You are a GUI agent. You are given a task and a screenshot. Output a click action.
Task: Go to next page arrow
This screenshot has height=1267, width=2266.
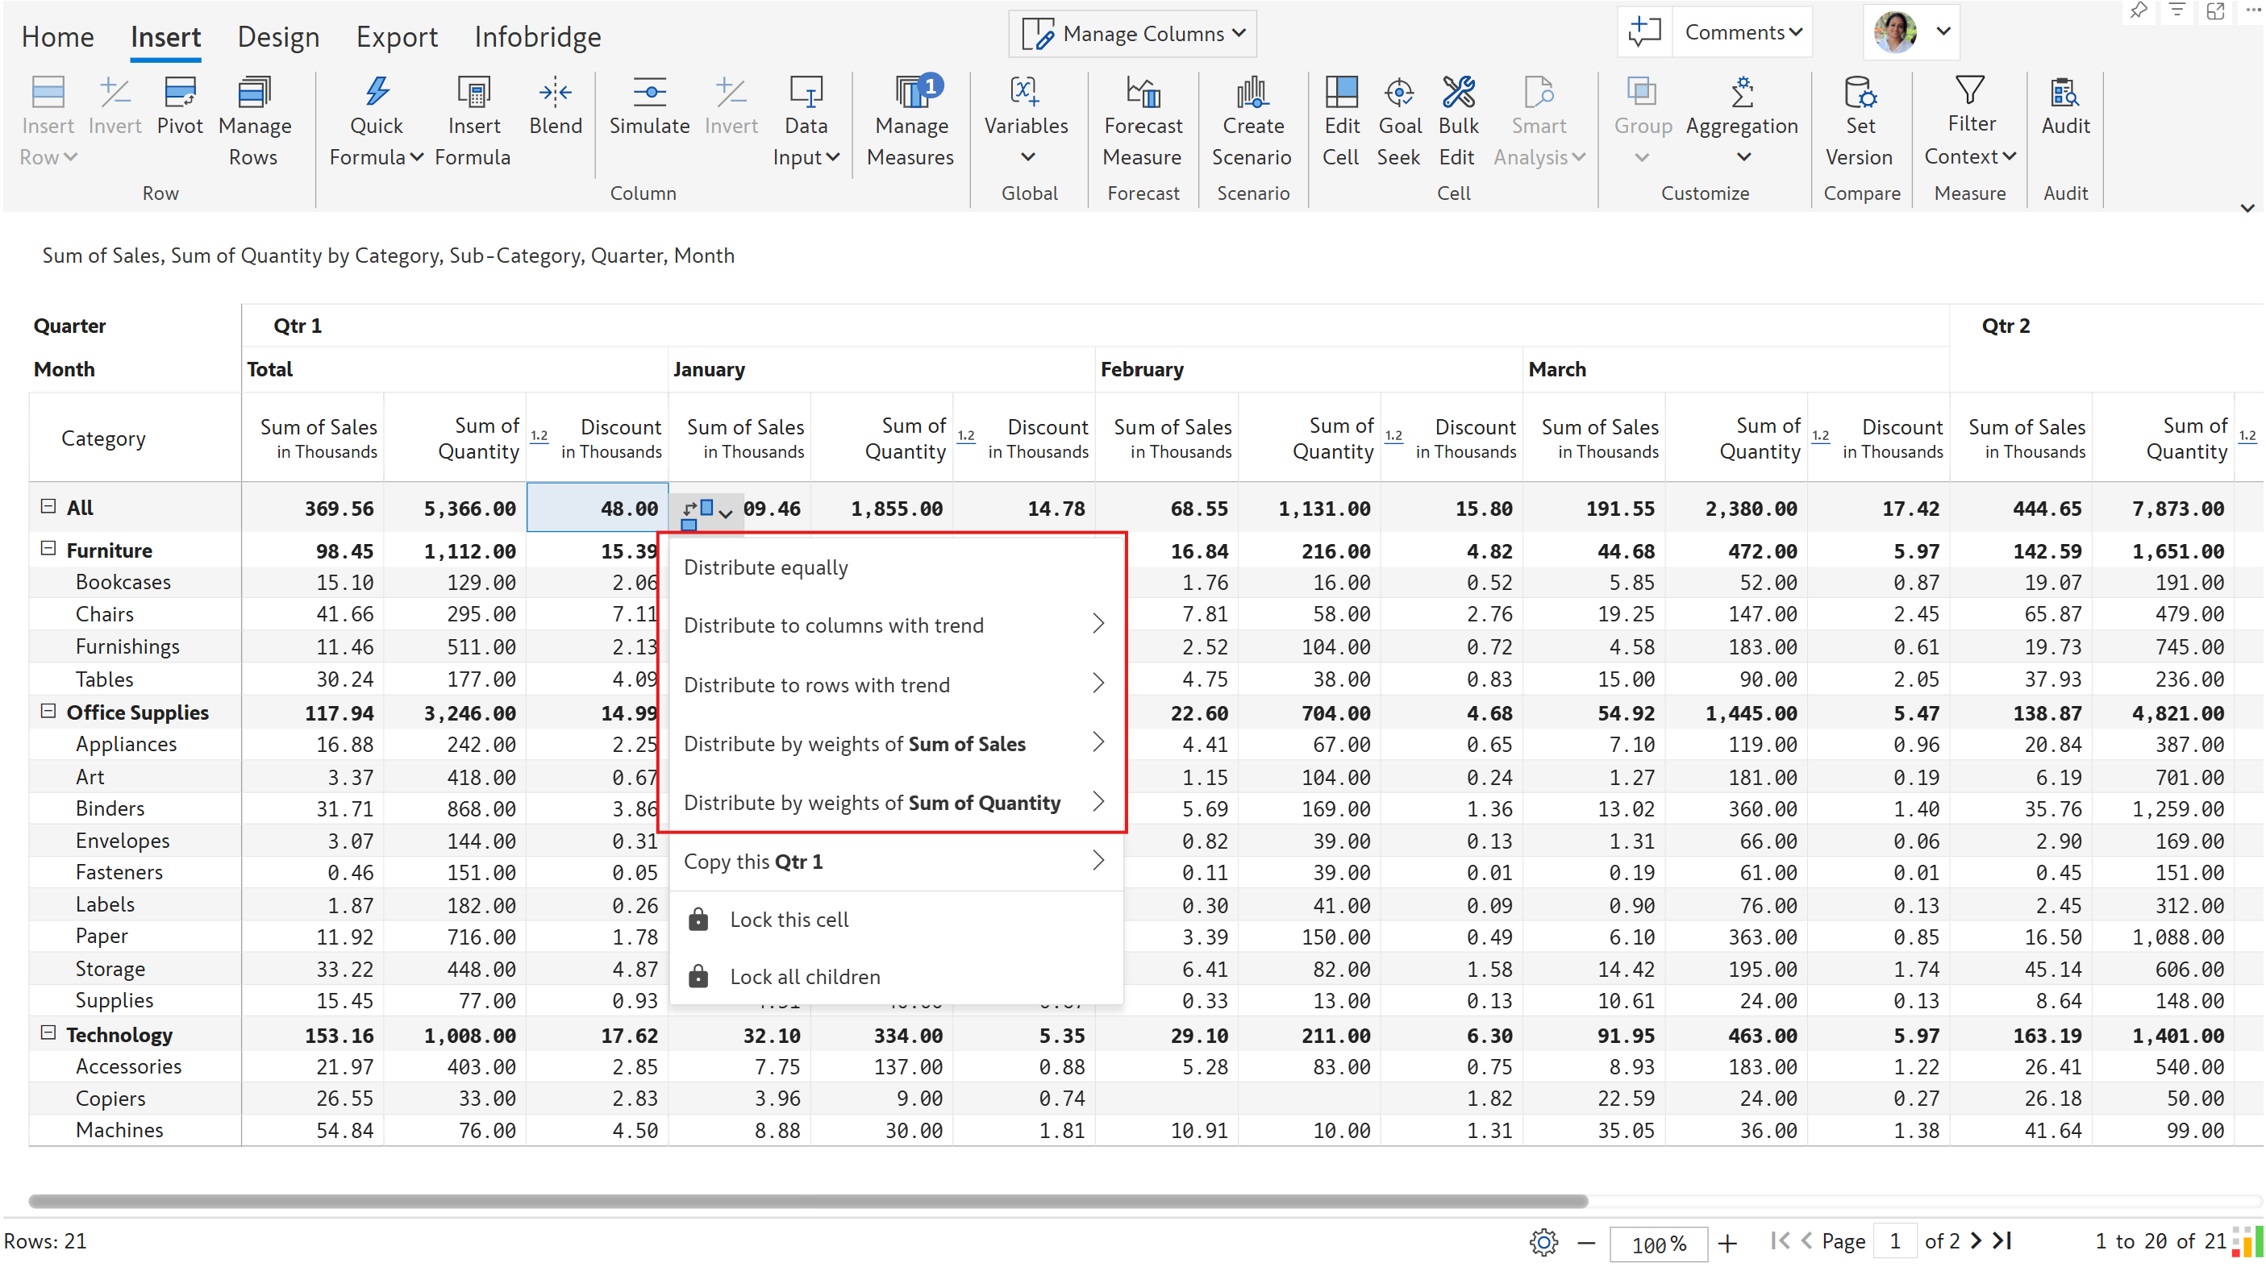pyautogui.click(x=1976, y=1240)
